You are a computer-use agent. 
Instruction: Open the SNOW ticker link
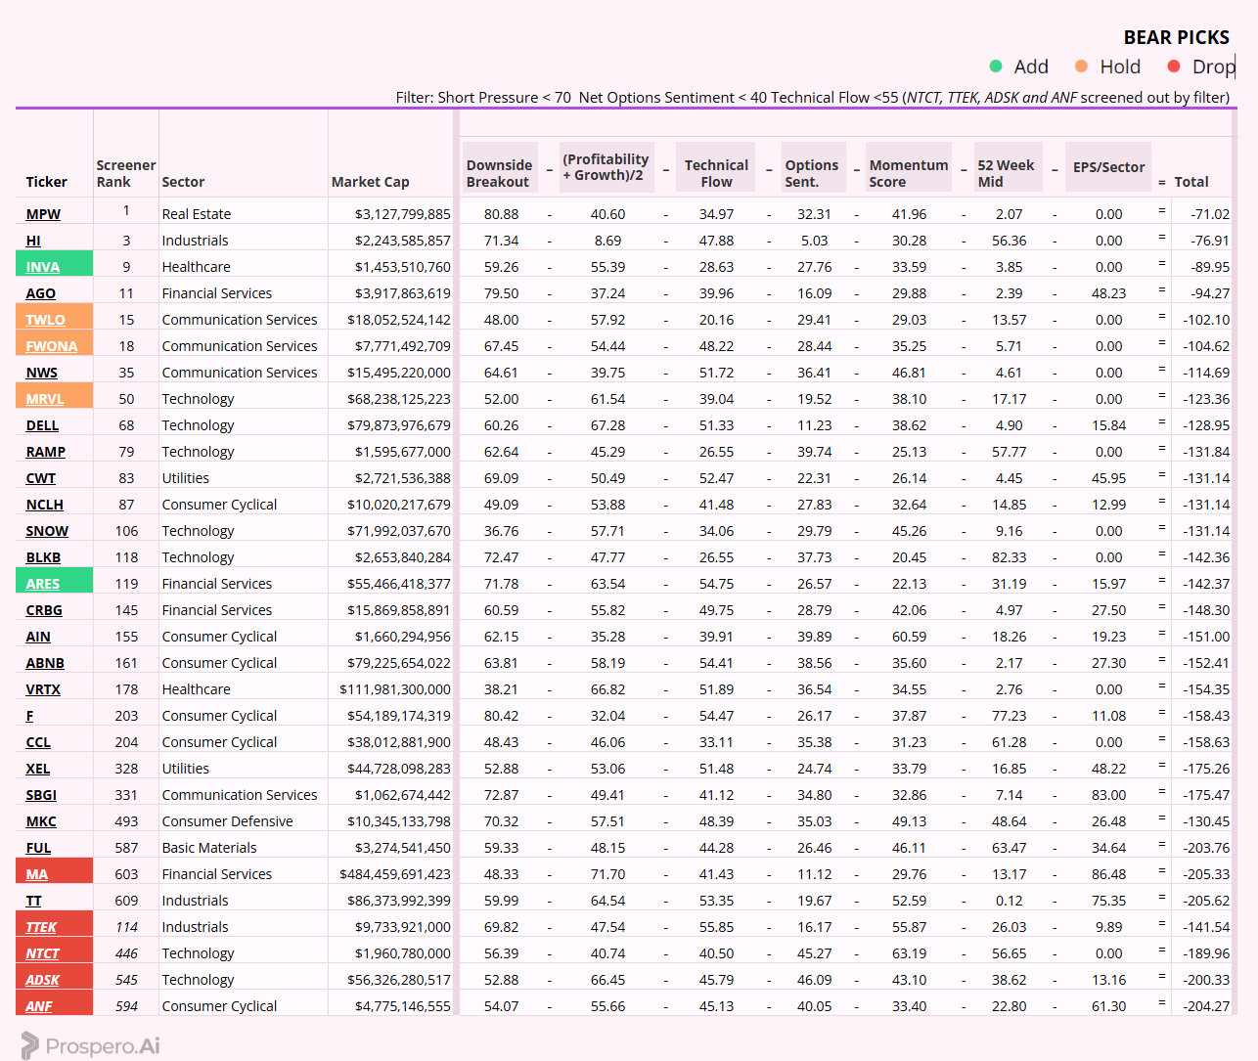point(47,531)
